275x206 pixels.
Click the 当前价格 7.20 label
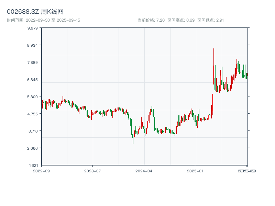tap(151, 20)
